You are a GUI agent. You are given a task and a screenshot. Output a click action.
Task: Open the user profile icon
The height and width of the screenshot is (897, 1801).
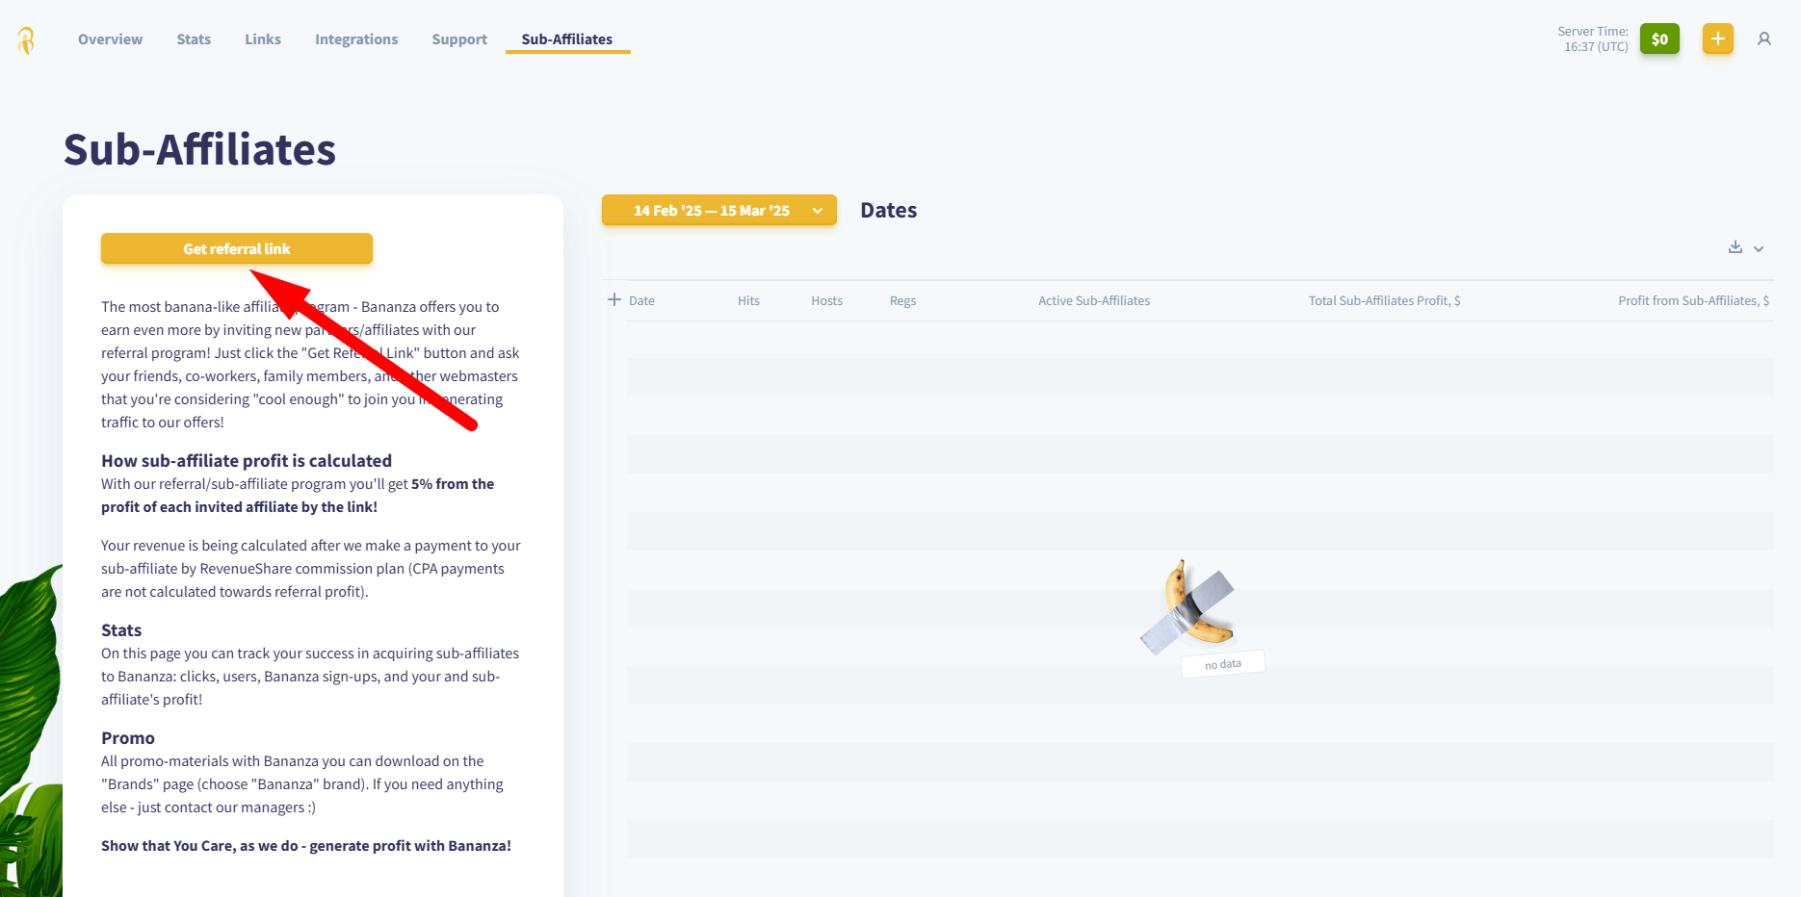coord(1764,38)
